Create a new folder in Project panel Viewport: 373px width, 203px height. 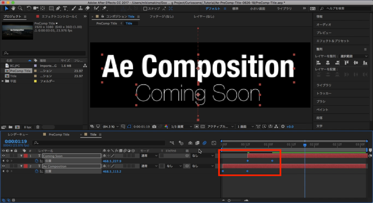tap(11, 127)
